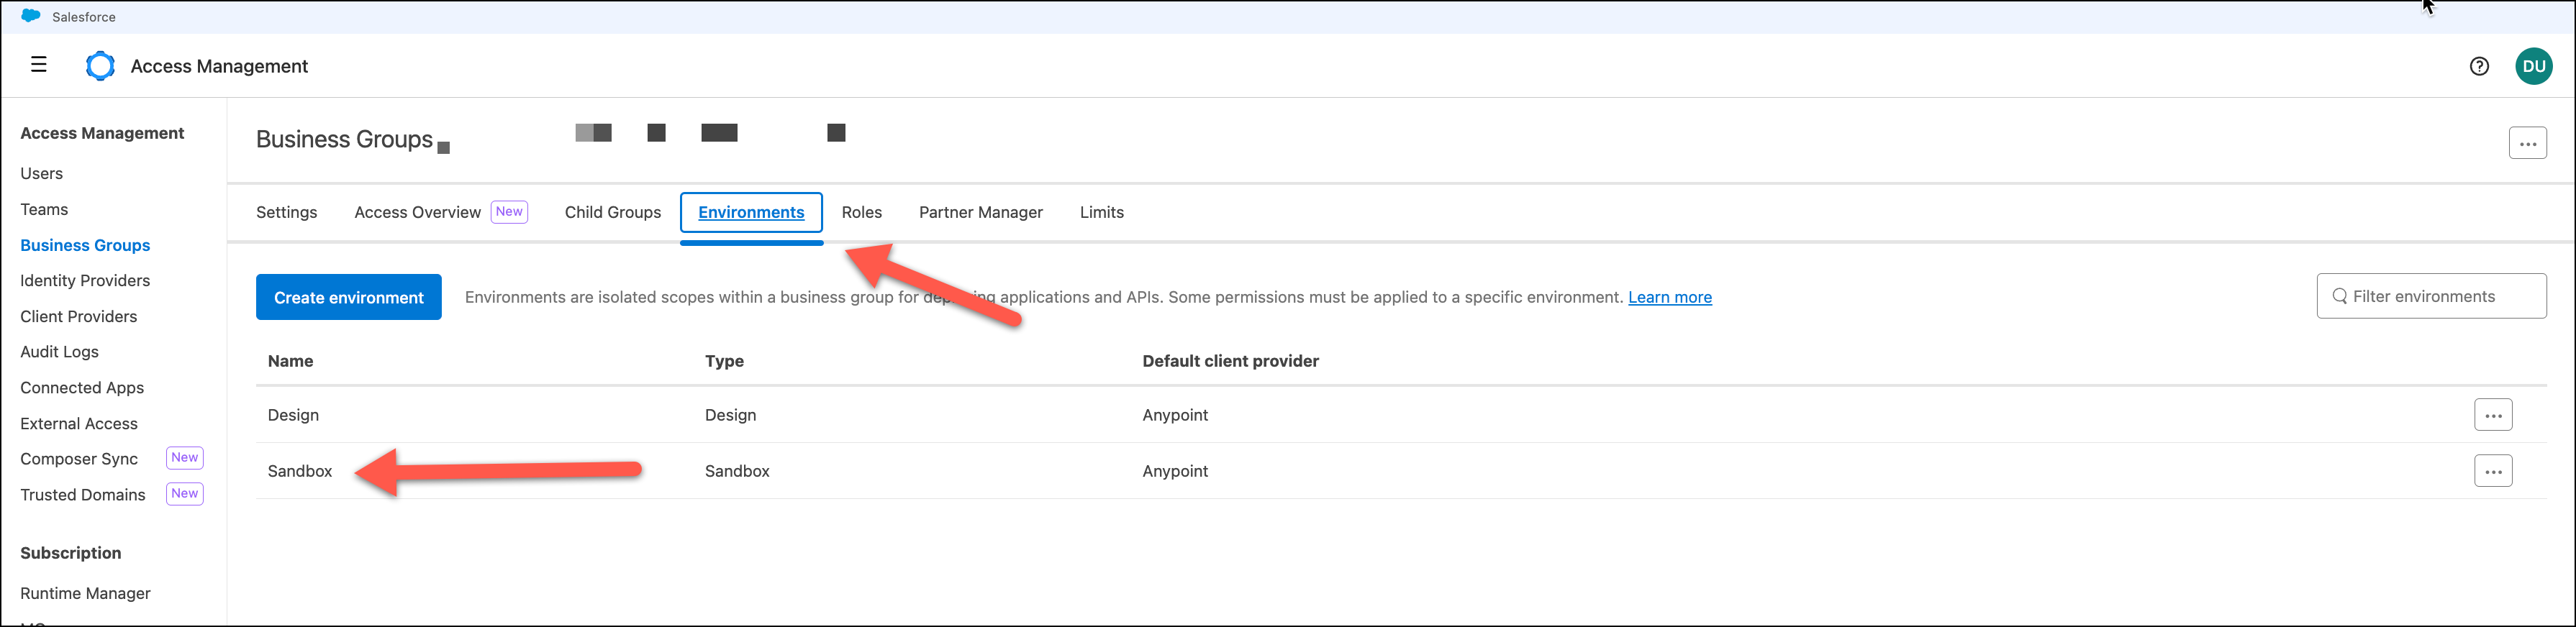The width and height of the screenshot is (2576, 627).
Task: Click the magnifier icon in Filter environments
Action: [2339, 296]
